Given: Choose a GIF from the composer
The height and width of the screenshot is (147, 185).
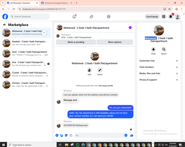Looking at the screenshot, I should (71, 135).
